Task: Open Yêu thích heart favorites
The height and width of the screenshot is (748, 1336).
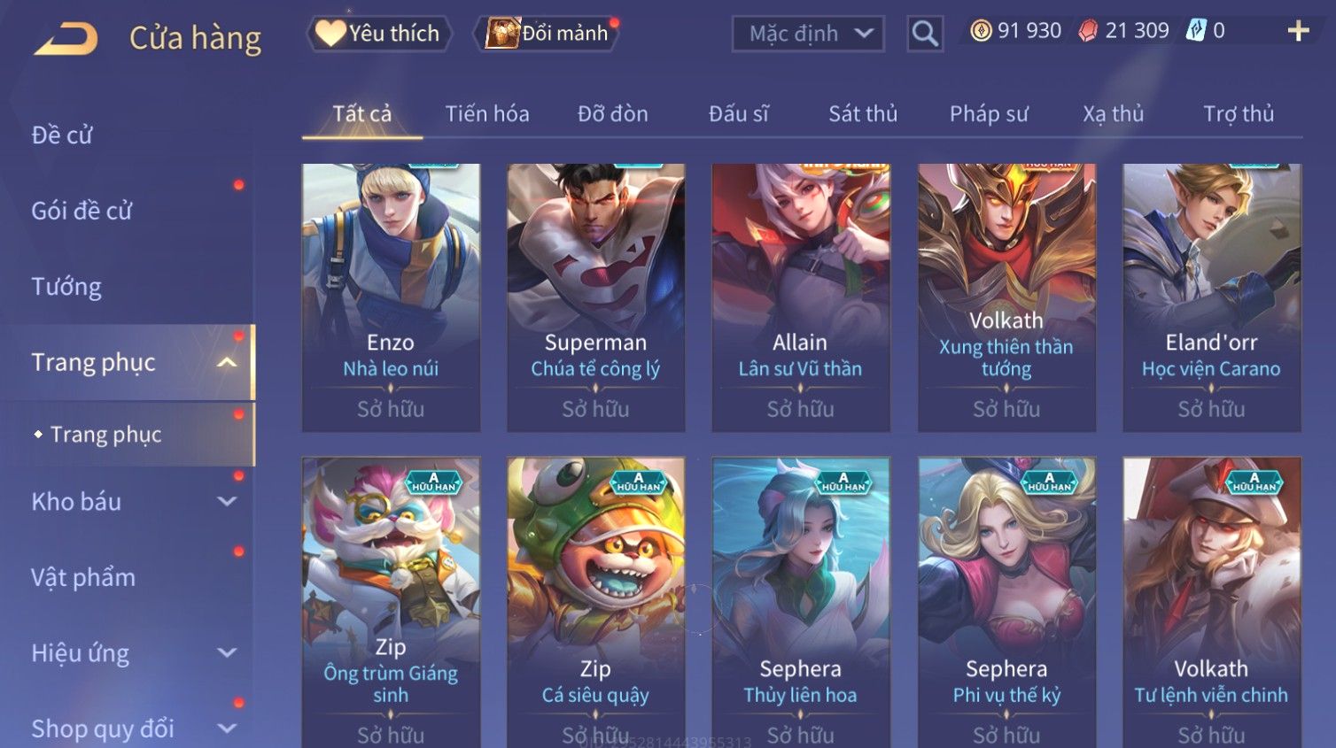Action: tap(379, 34)
